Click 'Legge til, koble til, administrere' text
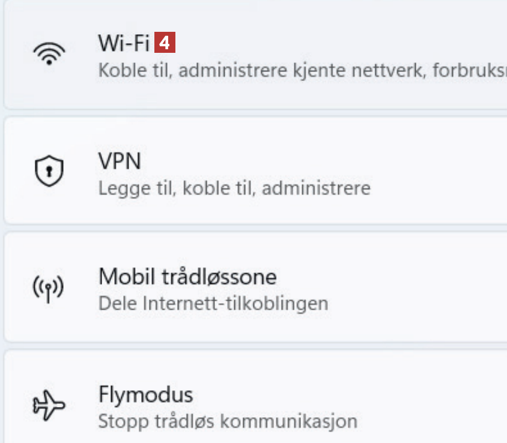 (234, 188)
